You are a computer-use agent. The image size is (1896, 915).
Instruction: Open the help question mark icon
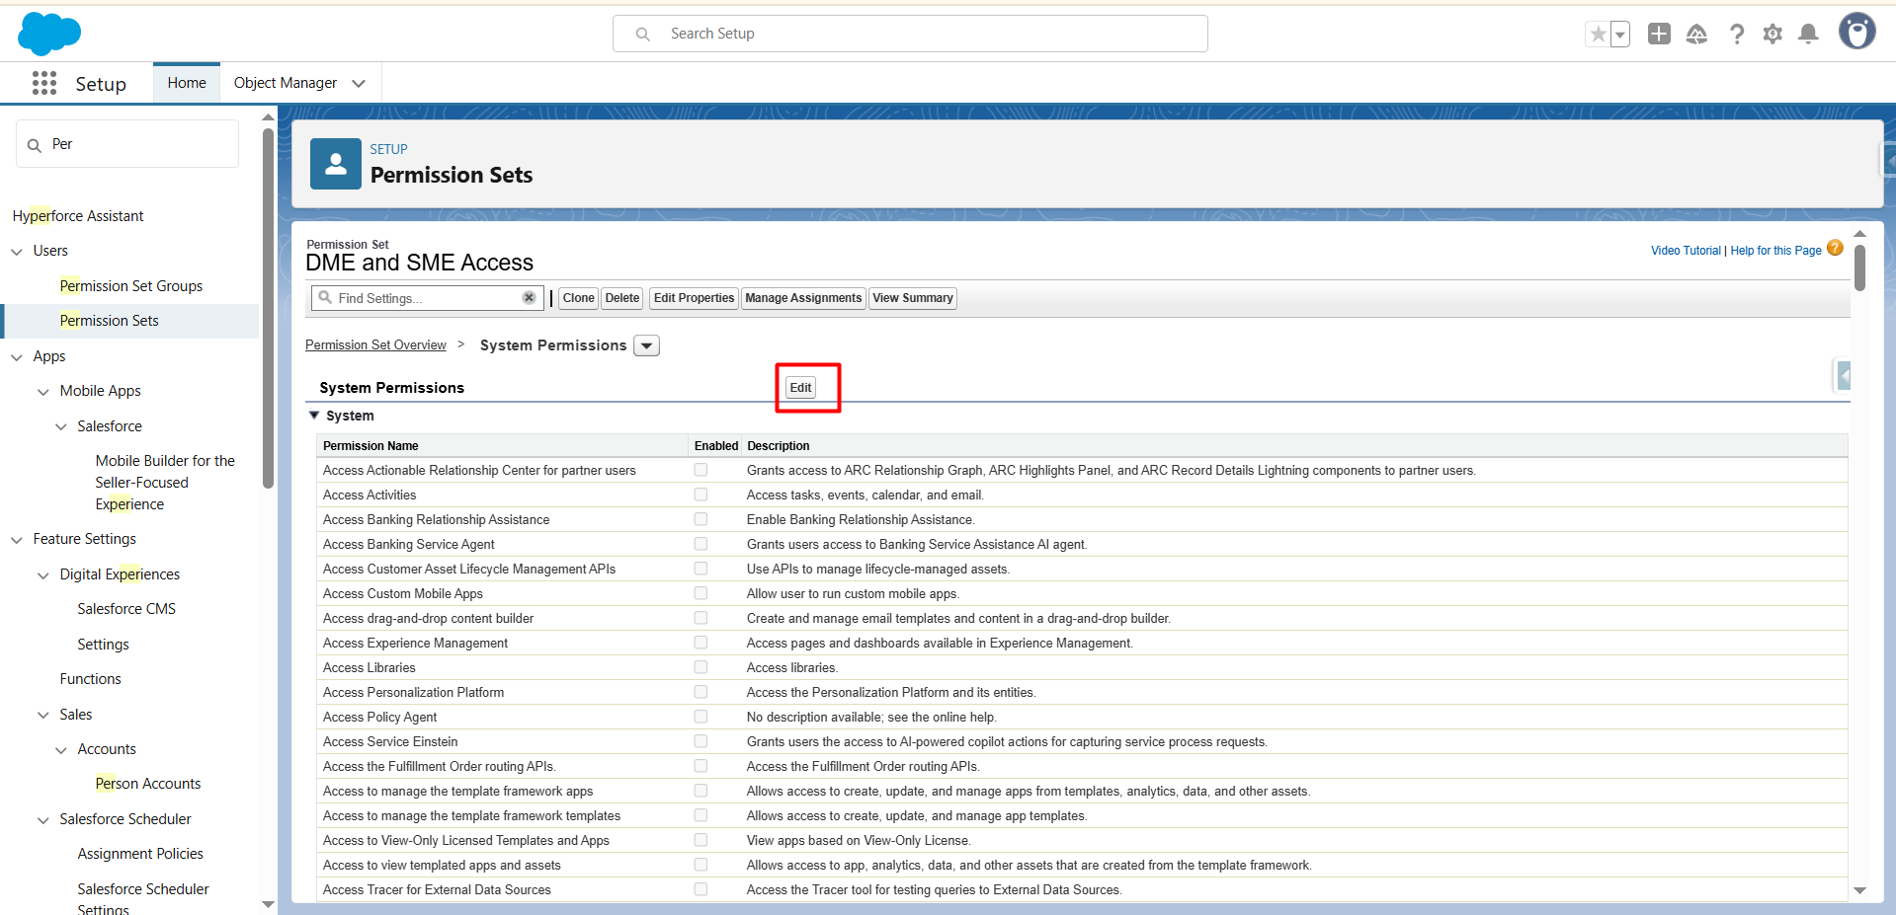(x=1736, y=35)
